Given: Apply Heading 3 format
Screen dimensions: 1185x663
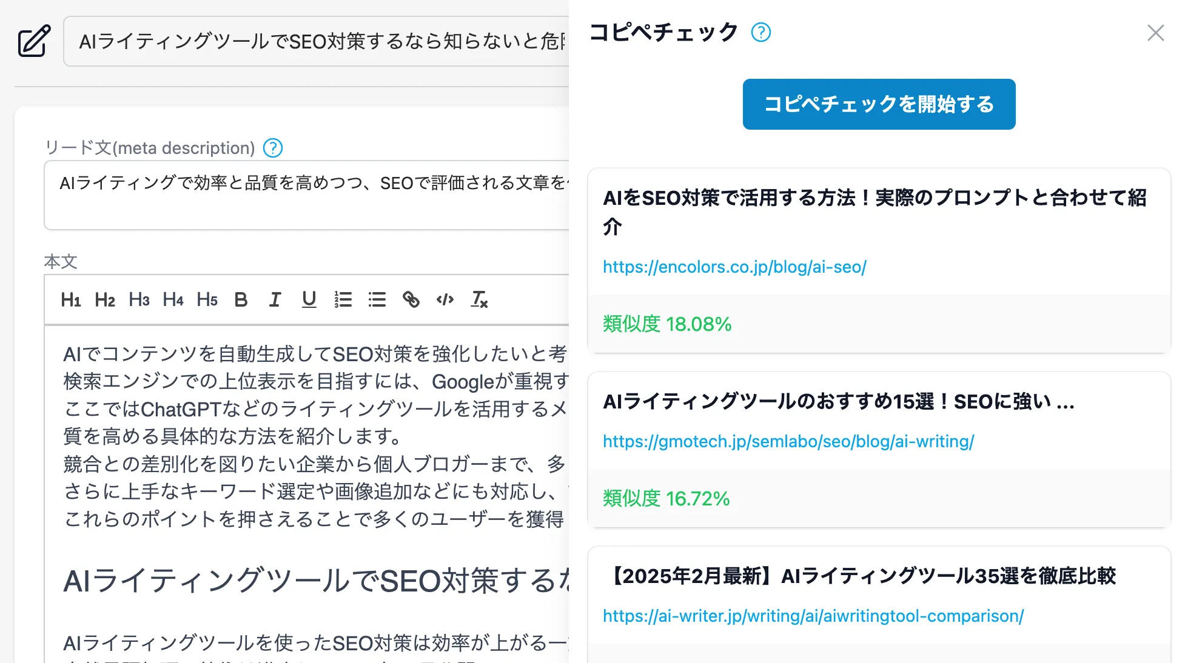Looking at the screenshot, I should pyautogui.click(x=139, y=299).
